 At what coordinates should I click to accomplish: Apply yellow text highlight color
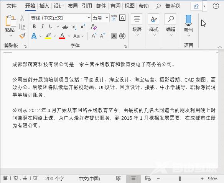[x=48, y=36]
